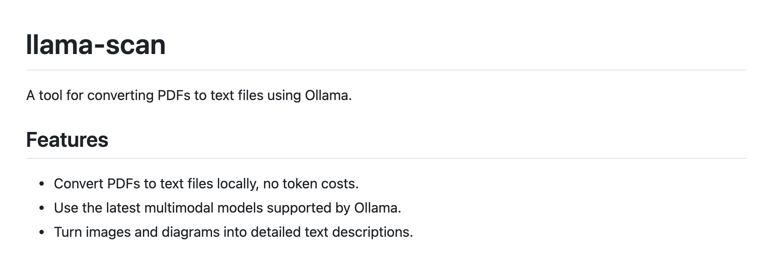Click the bullet about no token costs
This screenshot has height=265, width=771.
click(x=206, y=184)
